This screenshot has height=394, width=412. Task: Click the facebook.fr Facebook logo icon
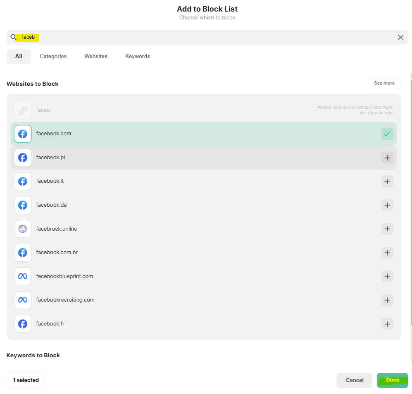point(23,324)
